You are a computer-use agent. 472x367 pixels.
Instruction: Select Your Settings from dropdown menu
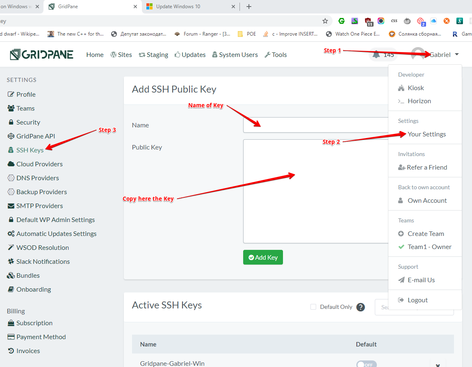(426, 134)
